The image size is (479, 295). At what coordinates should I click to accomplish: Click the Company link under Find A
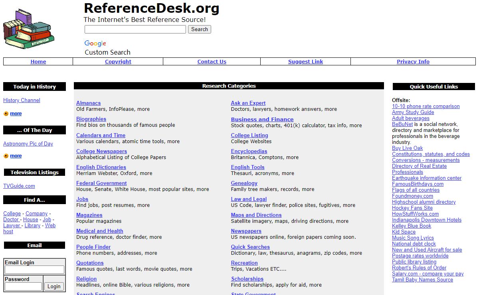click(x=36, y=213)
